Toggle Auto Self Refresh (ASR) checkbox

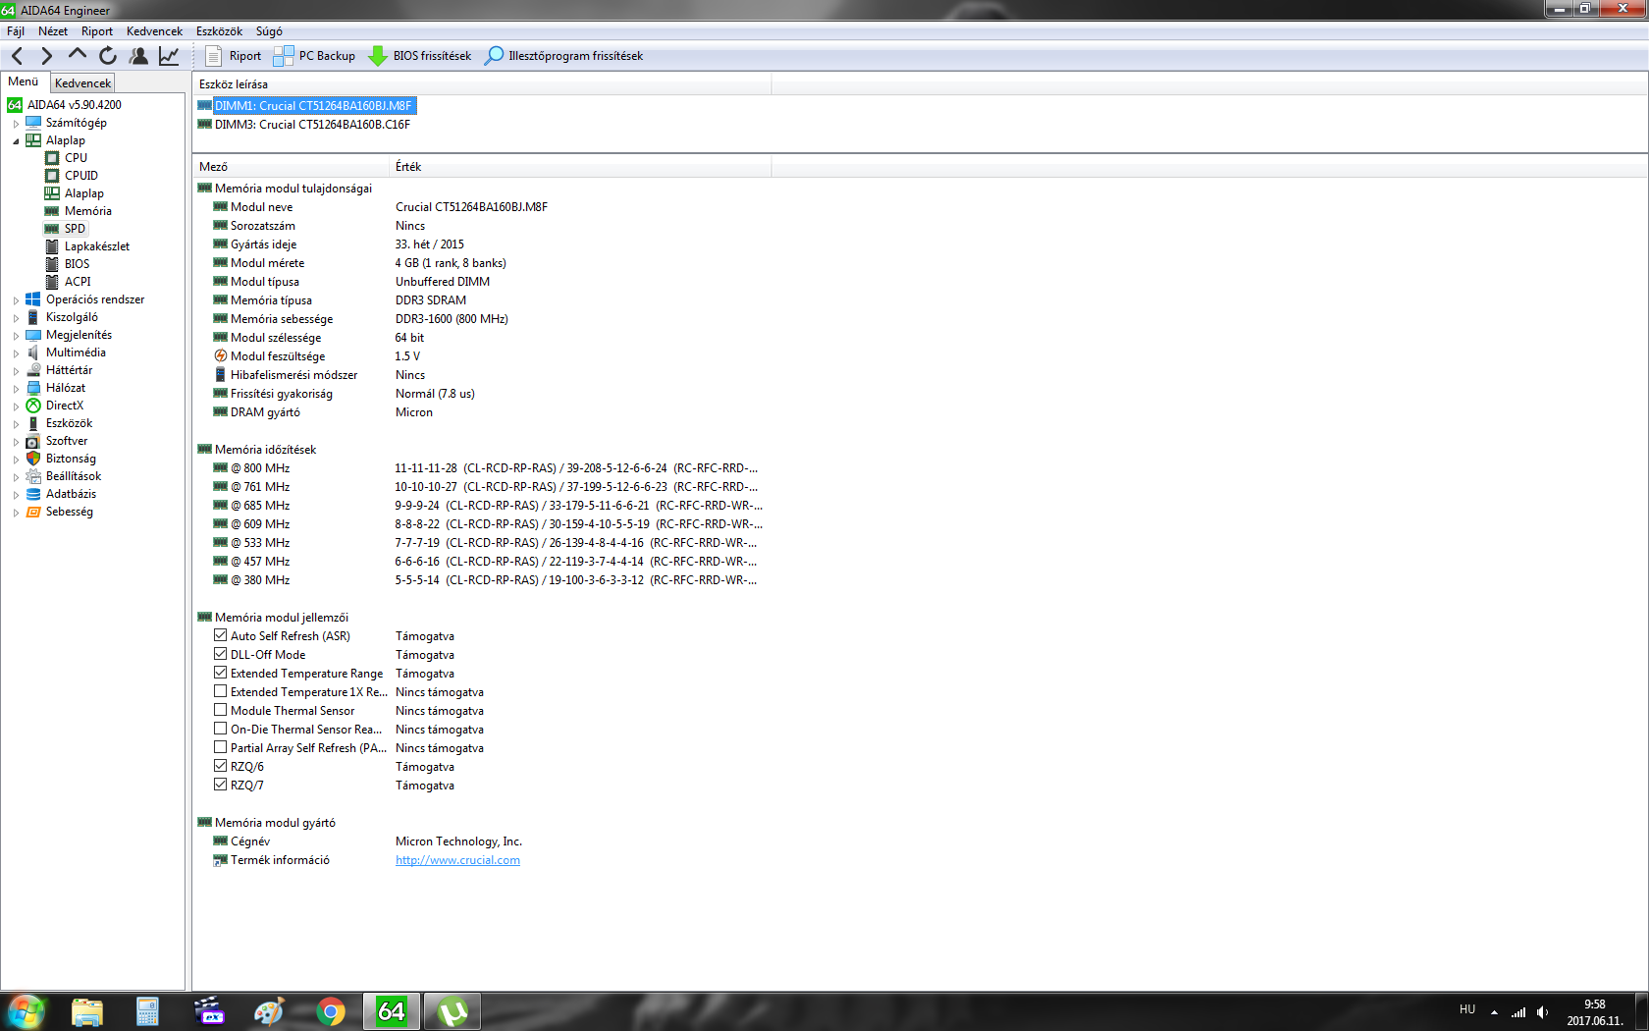(x=220, y=635)
